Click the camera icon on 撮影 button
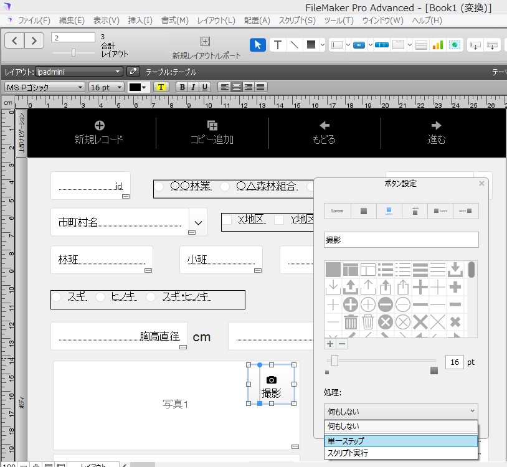Image resolution: width=507 pixels, height=467 pixels. point(272,380)
